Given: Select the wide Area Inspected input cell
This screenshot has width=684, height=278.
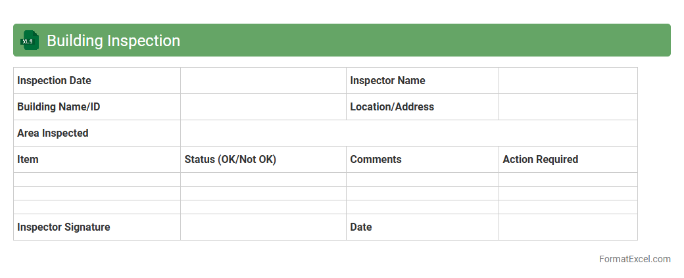Looking at the screenshot, I should pyautogui.click(x=408, y=133).
